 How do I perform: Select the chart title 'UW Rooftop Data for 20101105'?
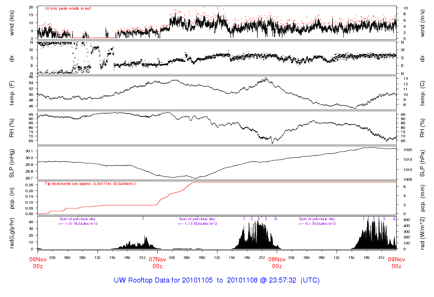coord(163,280)
